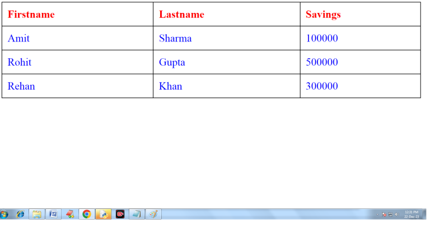Switch to Google Chrome in the taskbar
The image size is (430, 242).
tap(87, 215)
